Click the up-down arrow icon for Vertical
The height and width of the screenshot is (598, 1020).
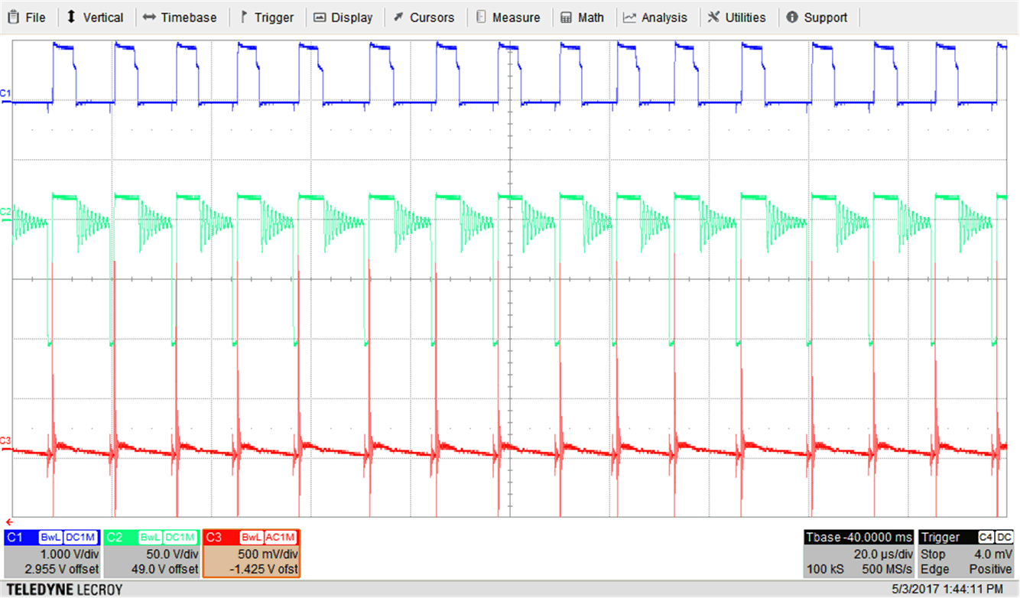click(x=71, y=17)
